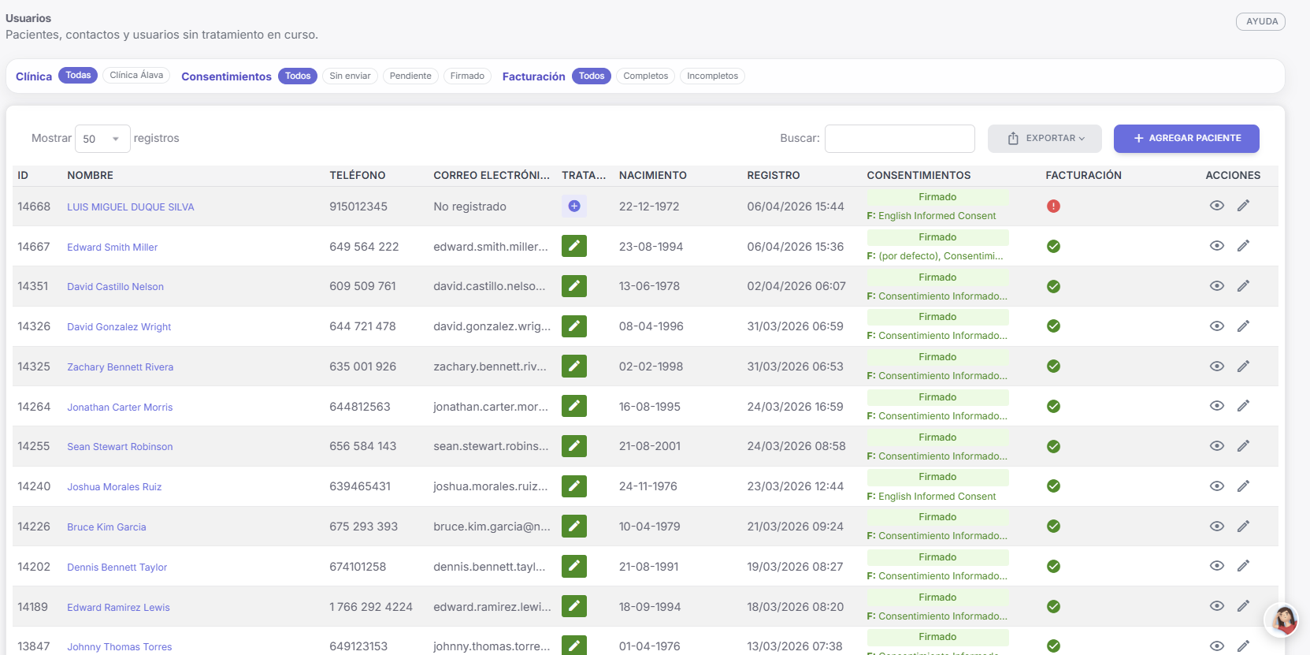Open treatment edit icon for Edward Smith Miller
This screenshot has width=1310, height=655.
tap(574, 246)
